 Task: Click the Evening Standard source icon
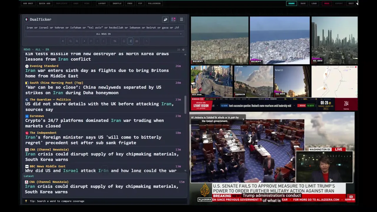pos(27,66)
